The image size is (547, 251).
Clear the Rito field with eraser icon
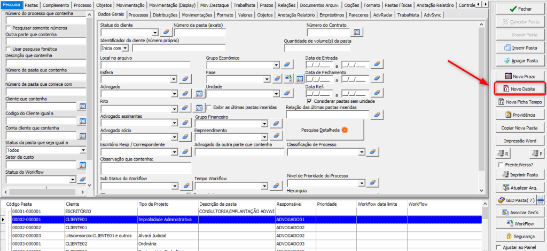185,109
